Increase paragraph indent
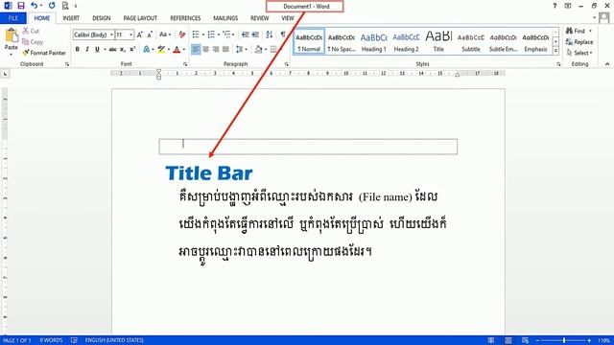The height and width of the screenshot is (345, 614). point(255,34)
